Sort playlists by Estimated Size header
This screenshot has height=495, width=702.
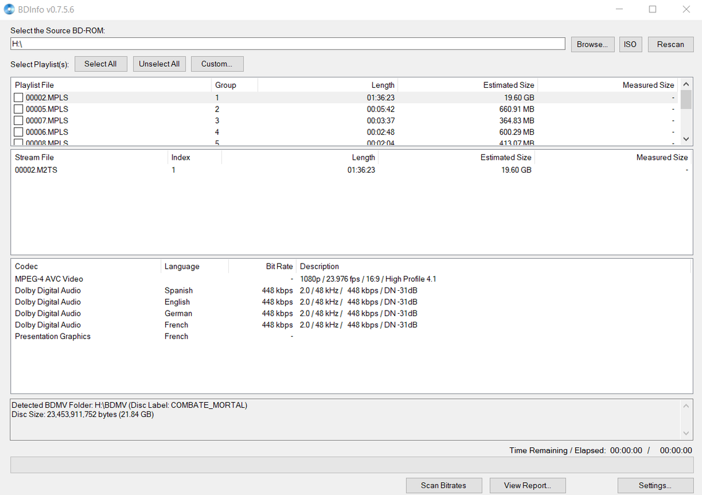click(x=467, y=85)
